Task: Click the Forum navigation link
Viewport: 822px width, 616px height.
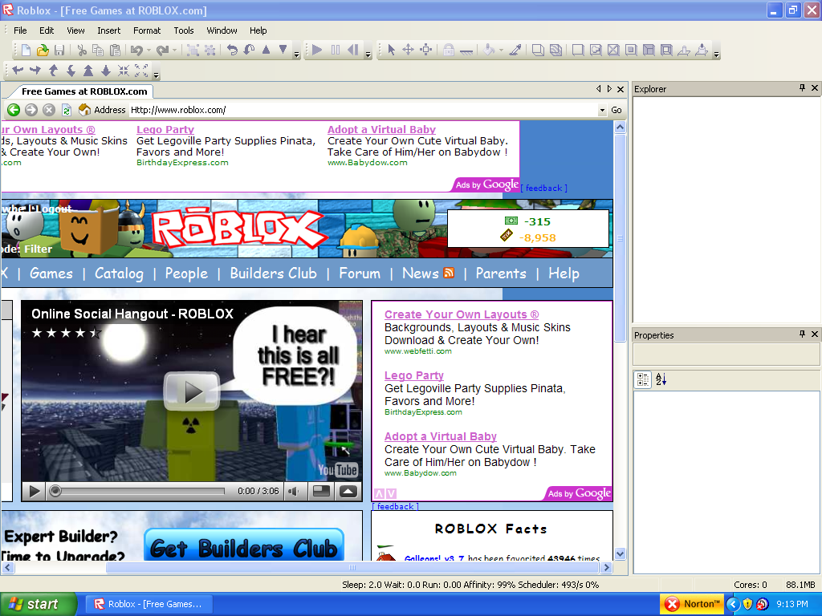Action: pos(360,274)
